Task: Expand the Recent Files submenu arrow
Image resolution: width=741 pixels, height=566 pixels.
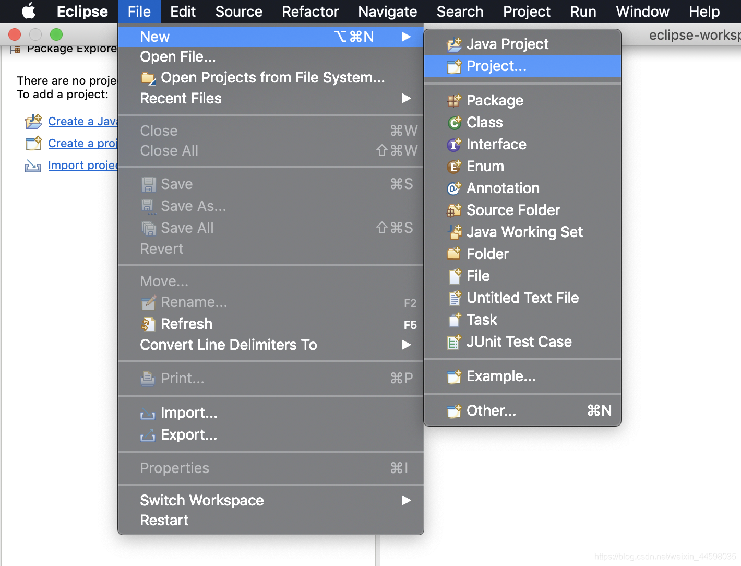Action: tap(406, 98)
